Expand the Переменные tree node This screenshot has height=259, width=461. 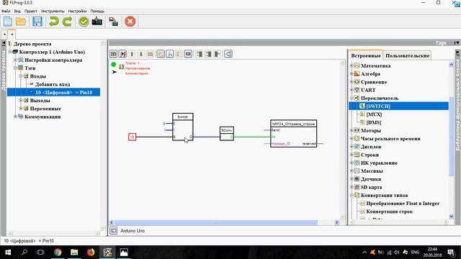21,109
